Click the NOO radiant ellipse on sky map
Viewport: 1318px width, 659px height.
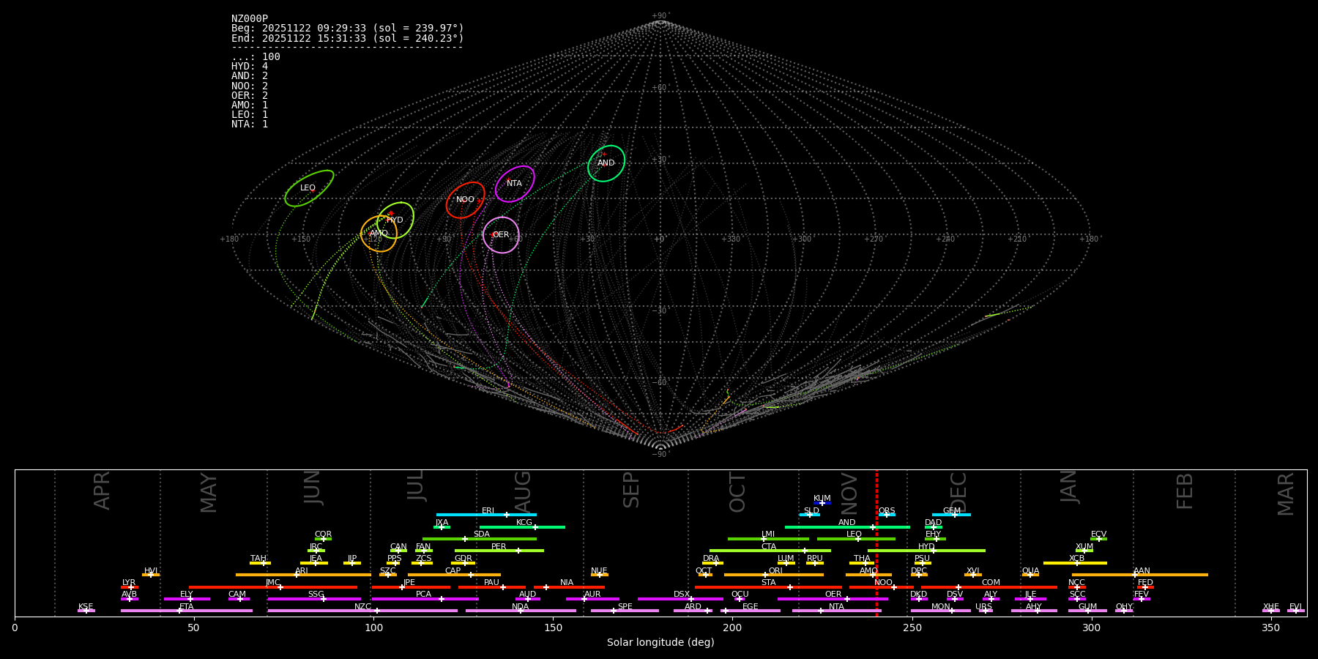point(466,200)
